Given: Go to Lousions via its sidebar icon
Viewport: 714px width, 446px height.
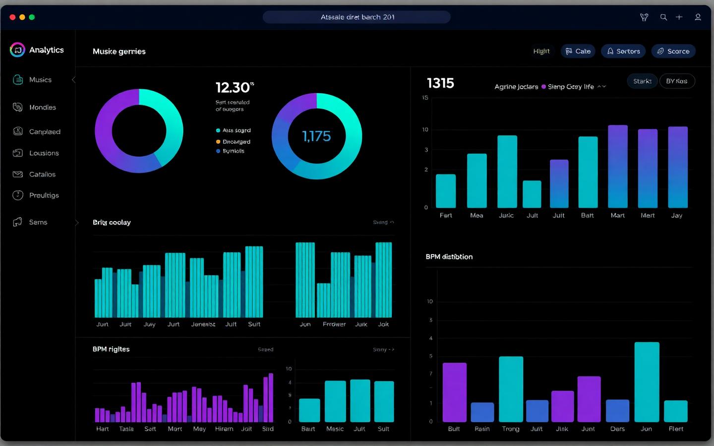Looking at the screenshot, I should (x=18, y=153).
